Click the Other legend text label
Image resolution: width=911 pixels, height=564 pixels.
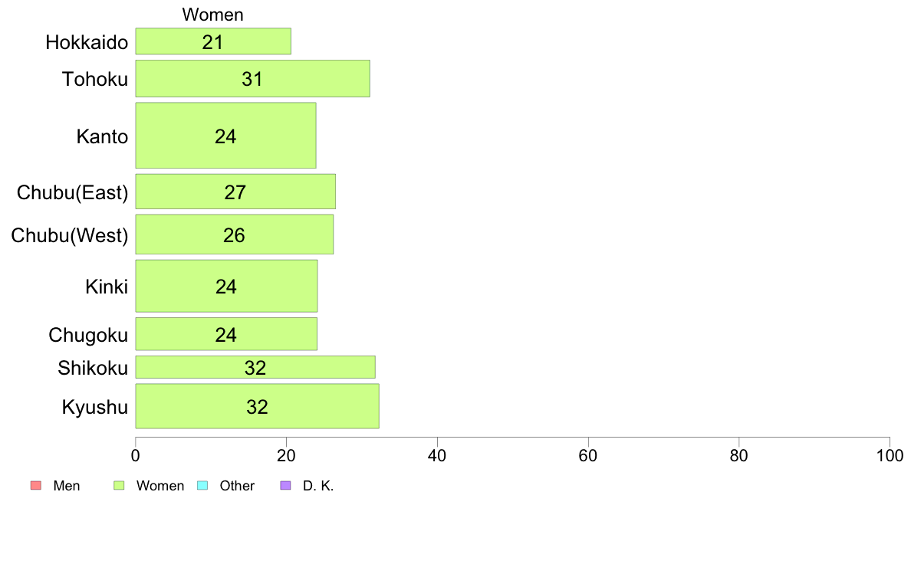coord(237,486)
